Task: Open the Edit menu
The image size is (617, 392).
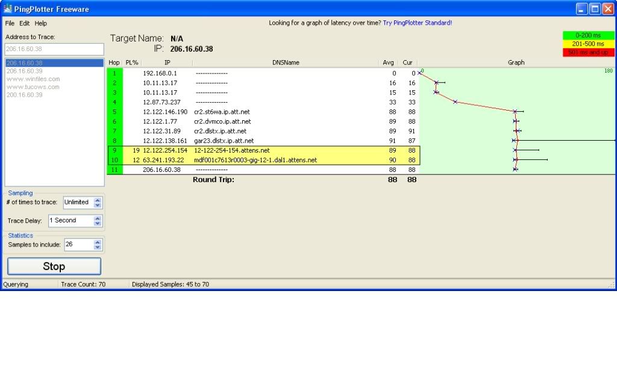Action: pyautogui.click(x=24, y=23)
